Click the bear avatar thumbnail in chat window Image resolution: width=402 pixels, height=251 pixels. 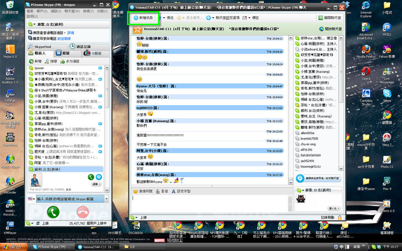[300, 199]
